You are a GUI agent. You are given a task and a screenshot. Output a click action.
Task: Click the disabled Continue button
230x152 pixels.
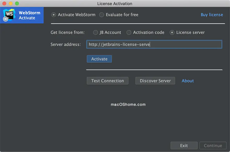point(213,145)
